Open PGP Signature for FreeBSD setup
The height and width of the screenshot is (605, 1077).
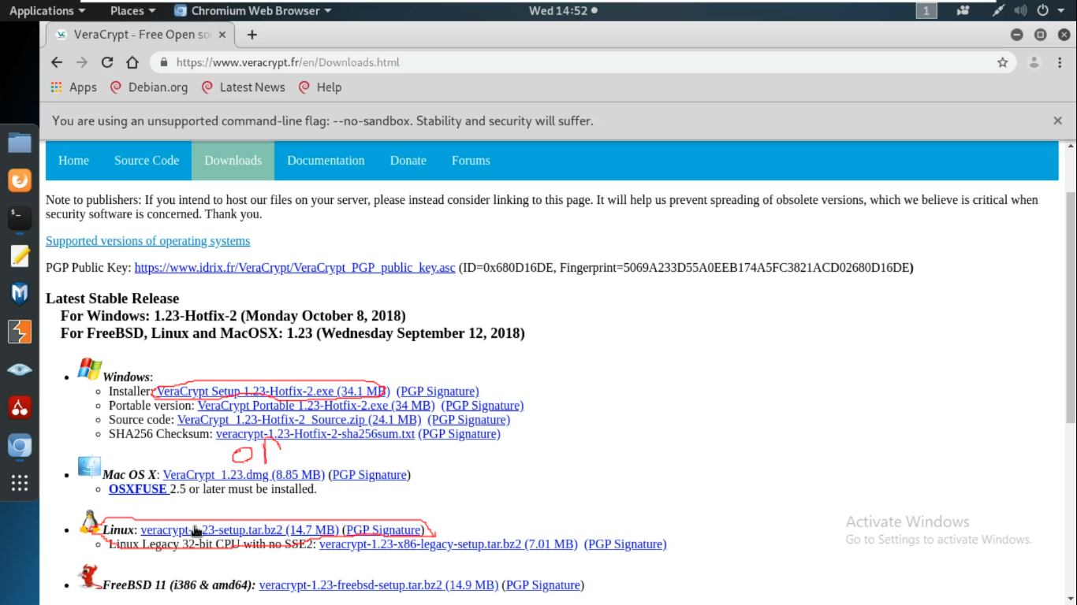543,585
